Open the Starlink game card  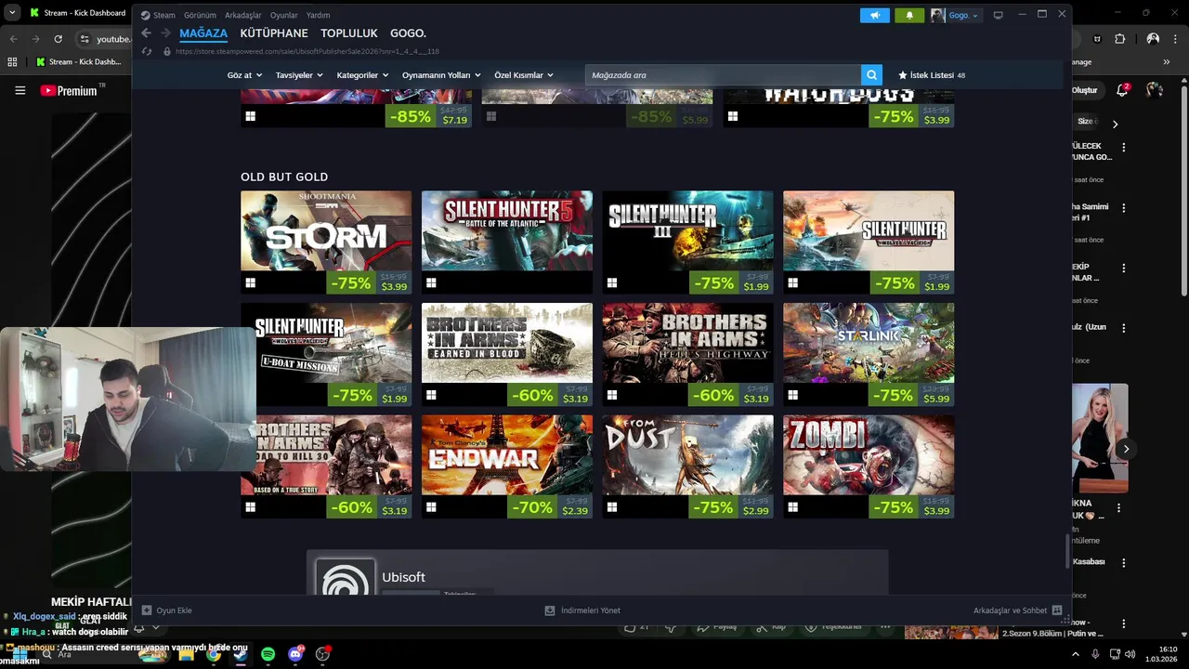(x=869, y=355)
